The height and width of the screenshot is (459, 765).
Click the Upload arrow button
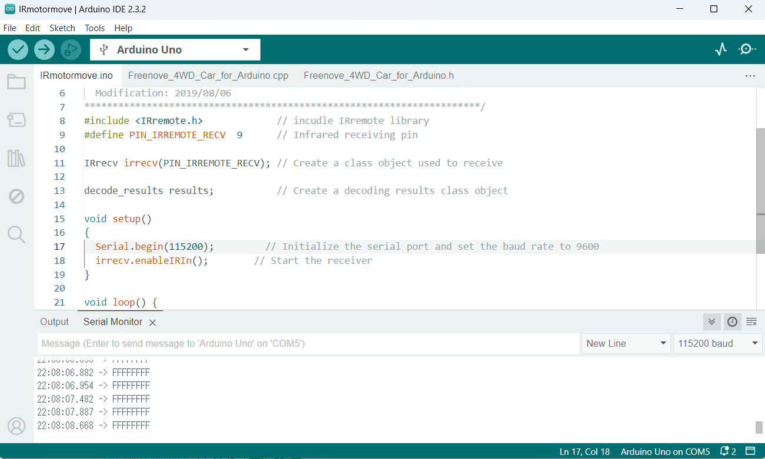click(44, 50)
